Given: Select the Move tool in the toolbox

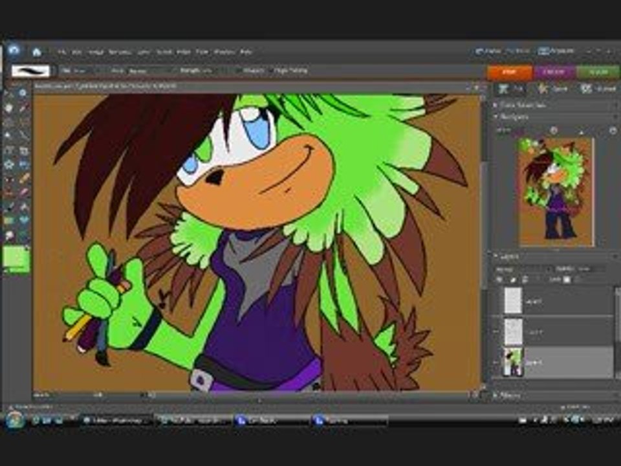Looking at the screenshot, I should coord(8,93).
